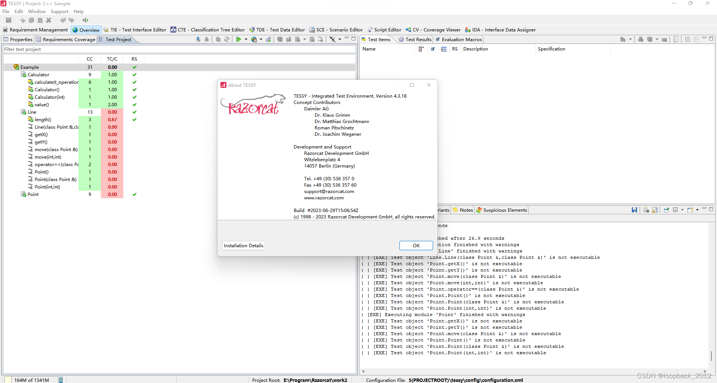The width and height of the screenshot is (717, 383).
Task: Minimize the Test Items view panel
Action: [704, 38]
